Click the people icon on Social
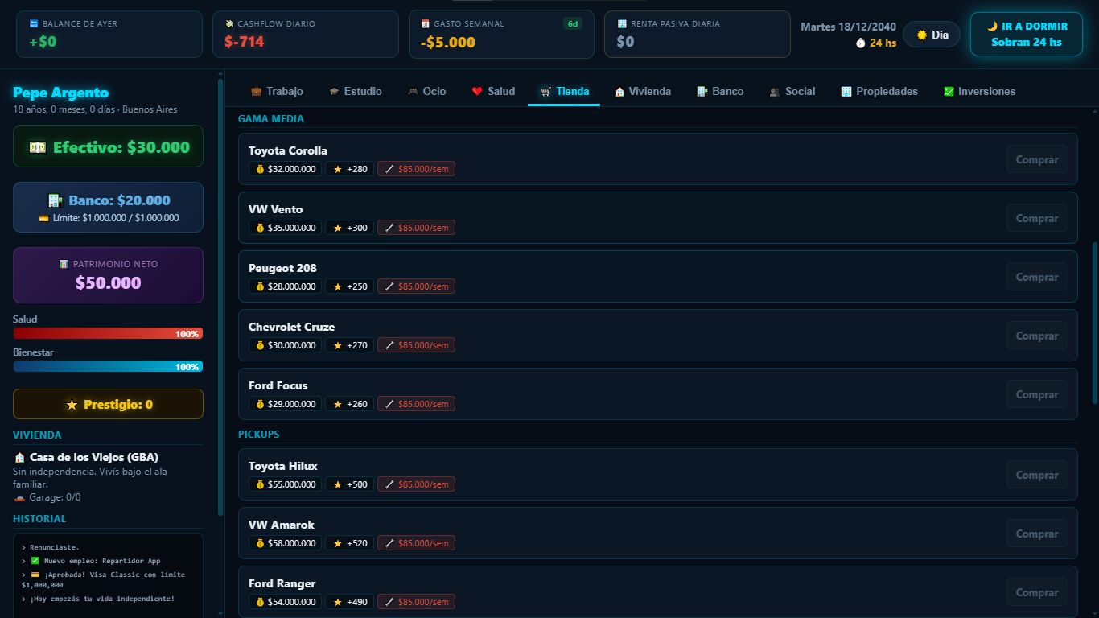 775,92
